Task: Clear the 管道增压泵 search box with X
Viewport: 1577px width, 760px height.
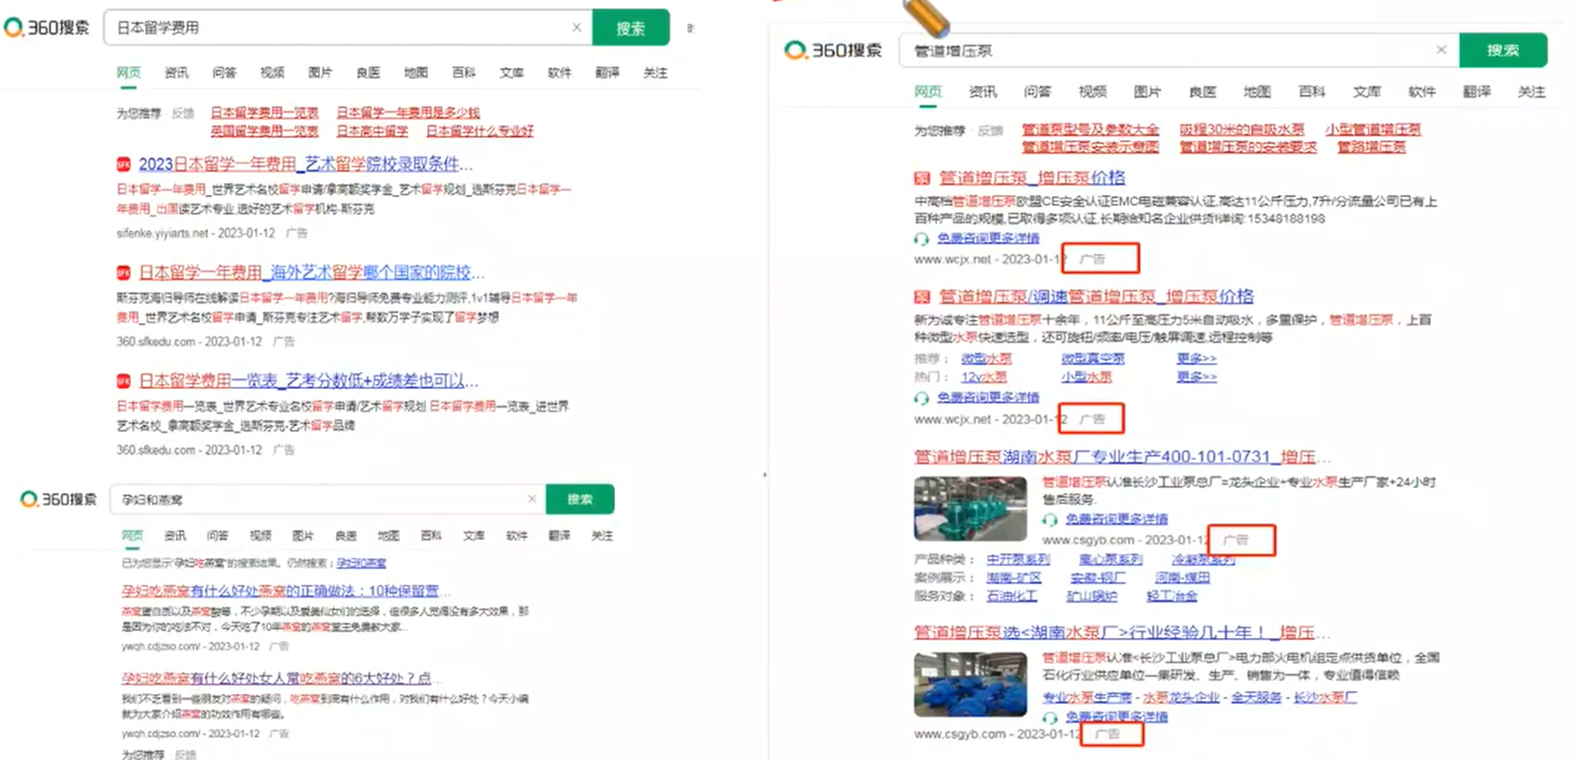Action: tap(1441, 49)
